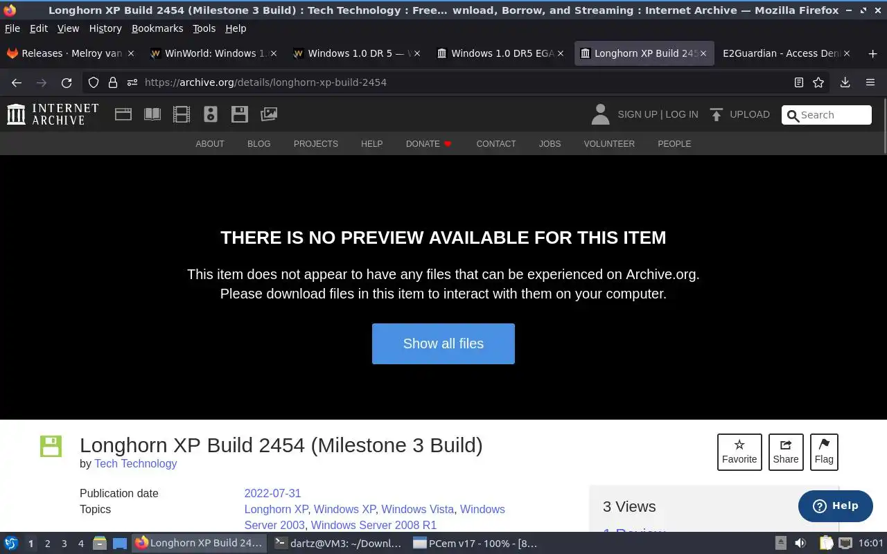Screen dimensions: 887x554
Task: Open the PEOPLE navigation link
Action: tap(674, 144)
